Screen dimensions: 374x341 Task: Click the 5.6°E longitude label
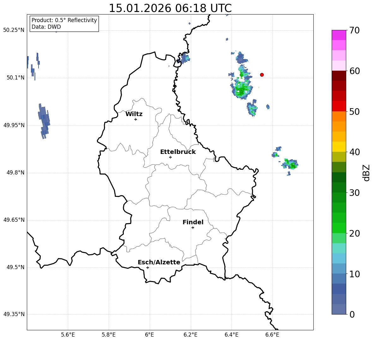pyautogui.click(x=68, y=335)
